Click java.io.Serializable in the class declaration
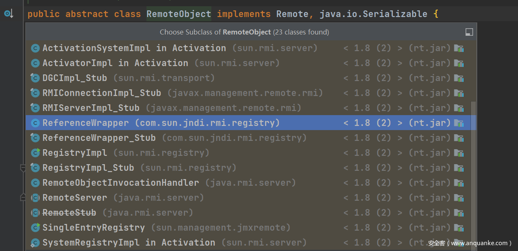This screenshot has width=518, height=251. [373, 14]
